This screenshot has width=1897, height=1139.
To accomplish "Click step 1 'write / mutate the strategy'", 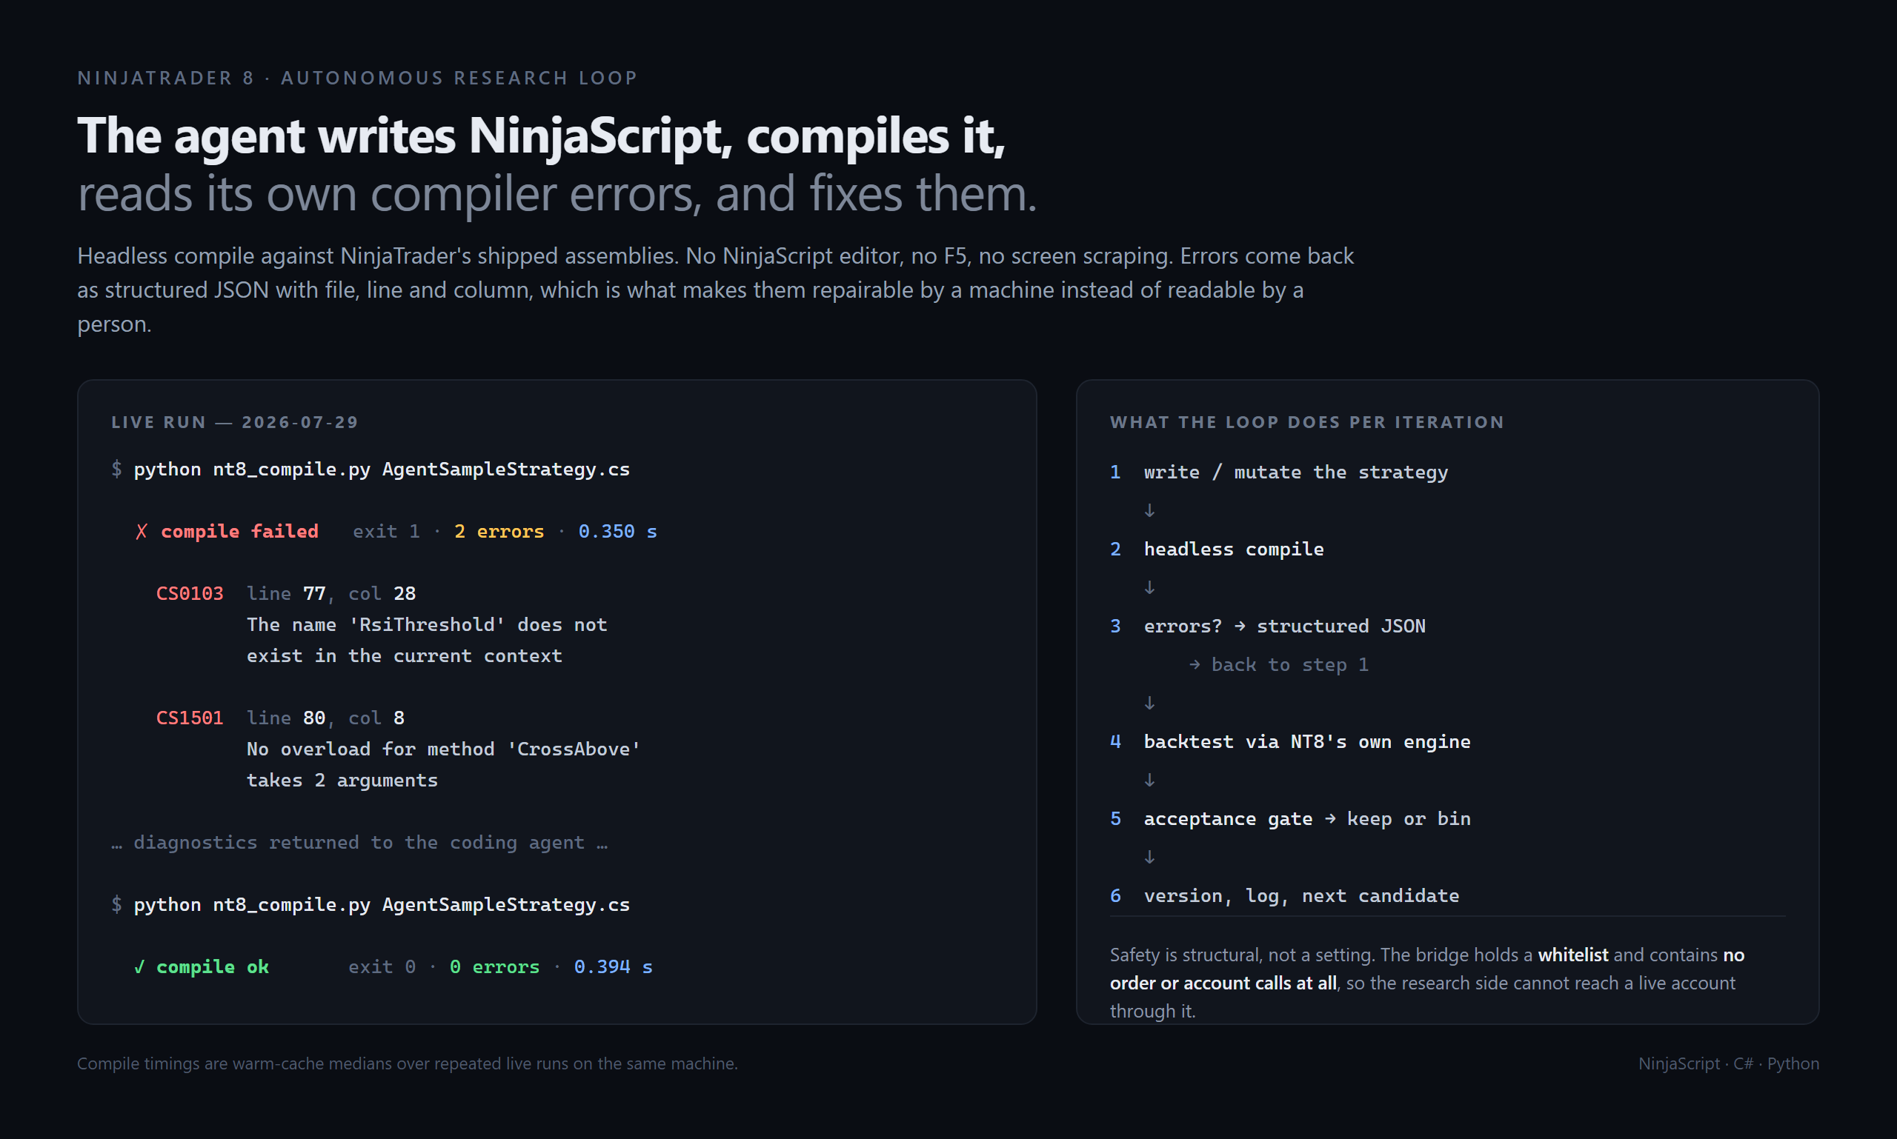I will click(1295, 472).
